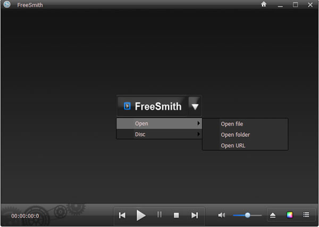
Task: Select the Open menu entry
Action: [159, 124]
